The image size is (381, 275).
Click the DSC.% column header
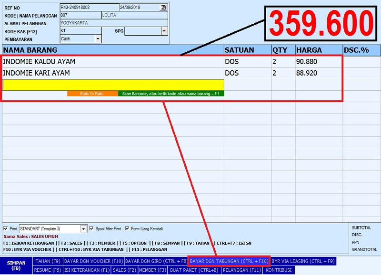362,50
